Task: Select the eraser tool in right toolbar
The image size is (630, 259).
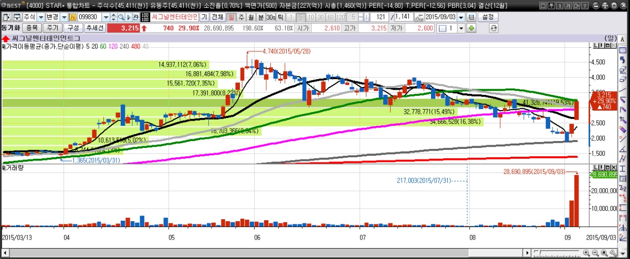Action: (x=623, y=80)
